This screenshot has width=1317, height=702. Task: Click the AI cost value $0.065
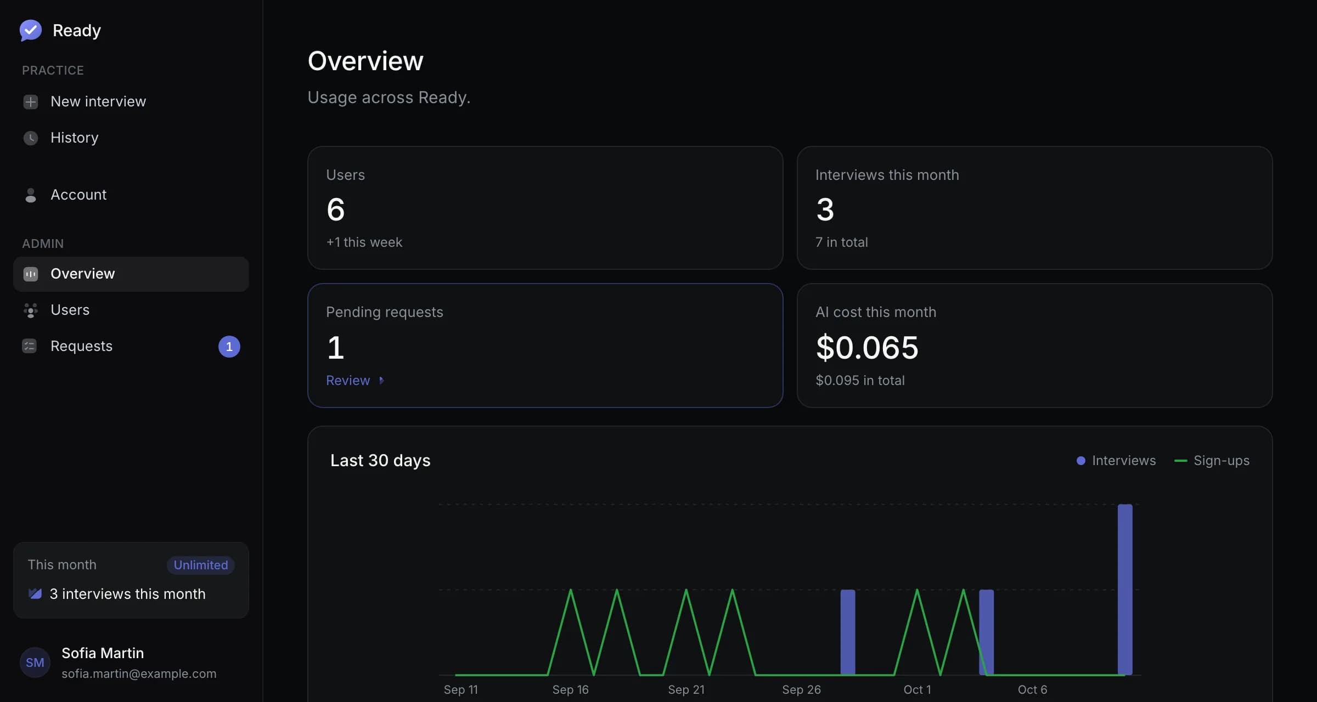(x=867, y=347)
